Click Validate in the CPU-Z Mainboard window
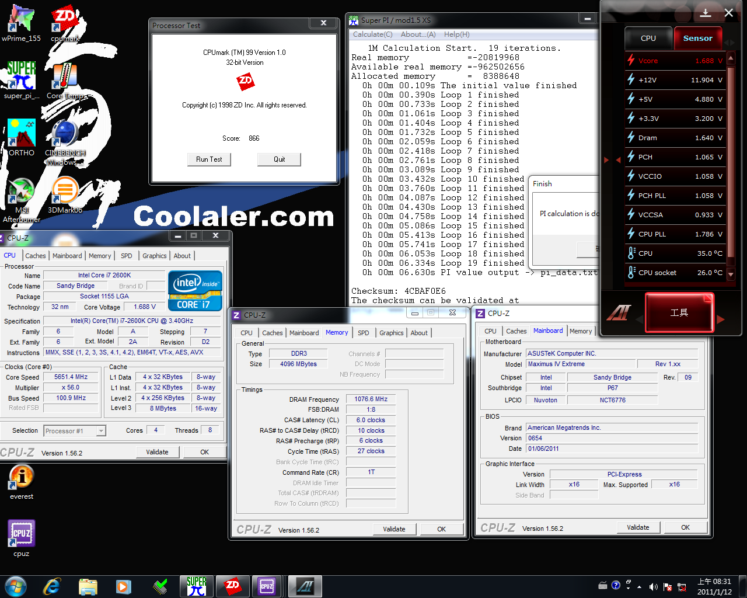The height and width of the screenshot is (598, 747). point(638,527)
